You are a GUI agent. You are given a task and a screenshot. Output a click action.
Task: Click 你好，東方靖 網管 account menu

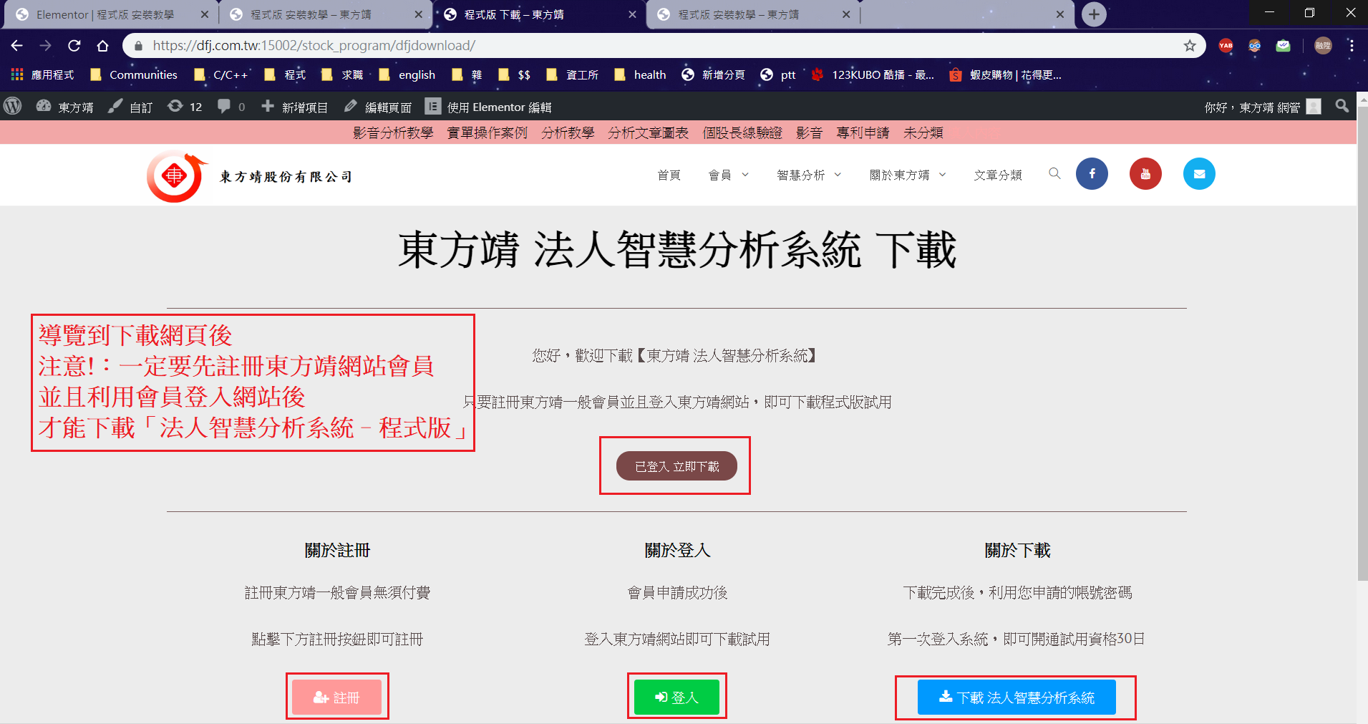1263,107
